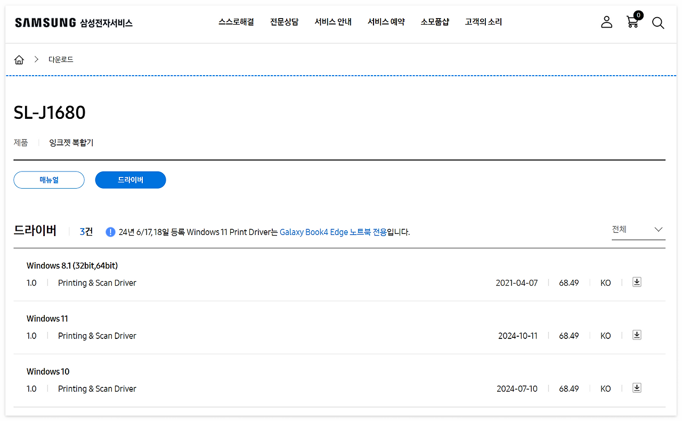Open Galaxy Book4 Edge 노트북 전용 link
Image resolution: width=682 pixels, height=421 pixels.
click(x=334, y=232)
